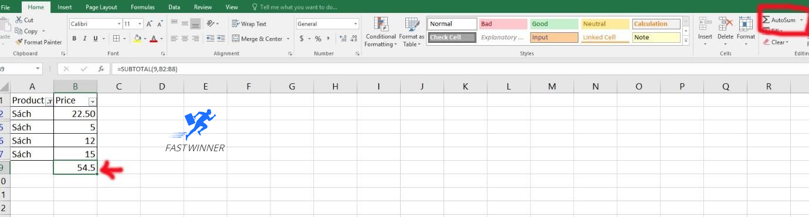Click Increase Decimal icon
The height and width of the screenshot is (217, 809).
click(343, 39)
